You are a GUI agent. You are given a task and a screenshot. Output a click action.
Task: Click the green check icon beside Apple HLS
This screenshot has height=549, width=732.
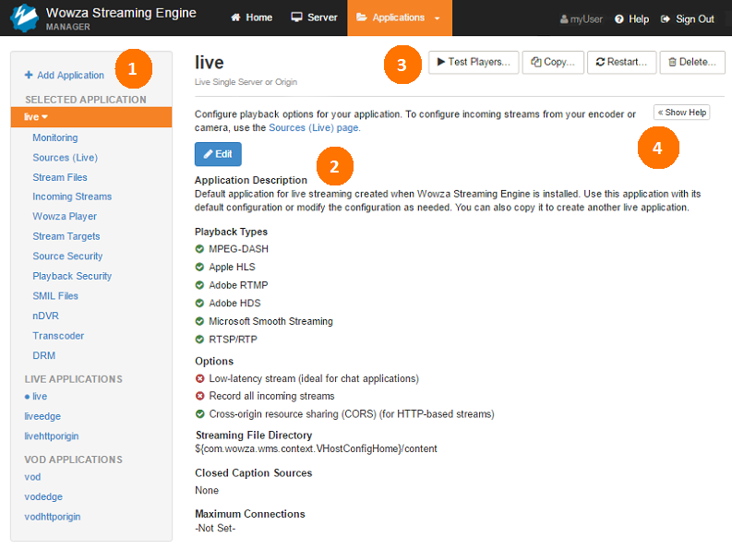pos(199,267)
